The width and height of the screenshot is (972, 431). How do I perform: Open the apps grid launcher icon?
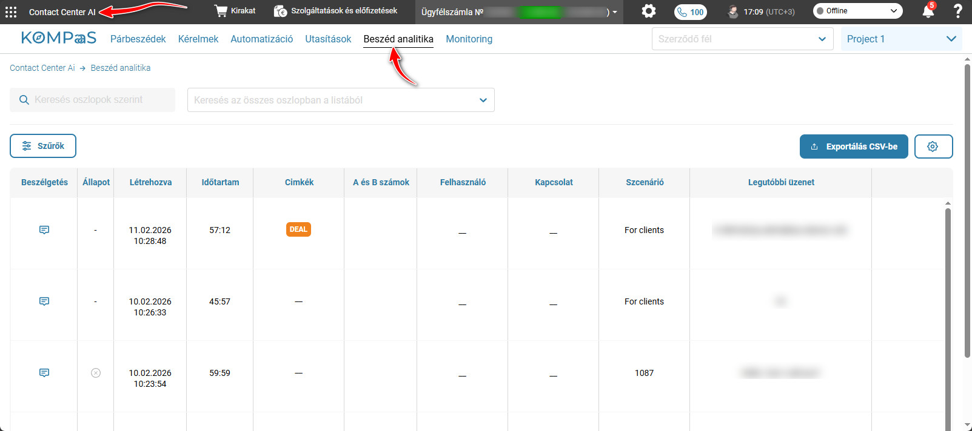coord(11,12)
